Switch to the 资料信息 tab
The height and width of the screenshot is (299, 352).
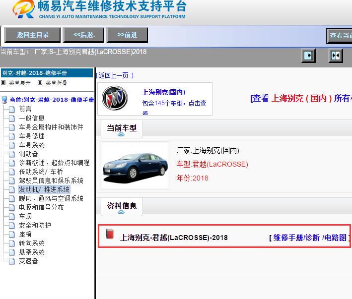click(x=122, y=207)
